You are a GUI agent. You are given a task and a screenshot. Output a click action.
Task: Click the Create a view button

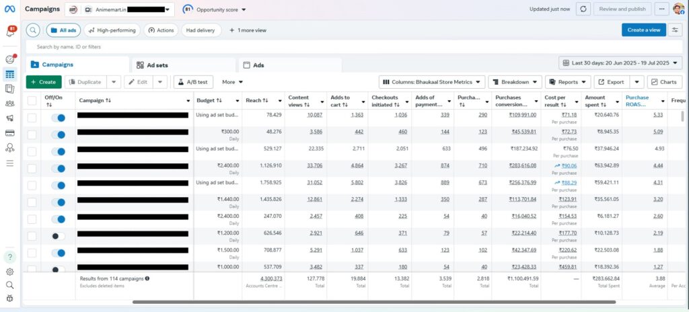(644, 30)
